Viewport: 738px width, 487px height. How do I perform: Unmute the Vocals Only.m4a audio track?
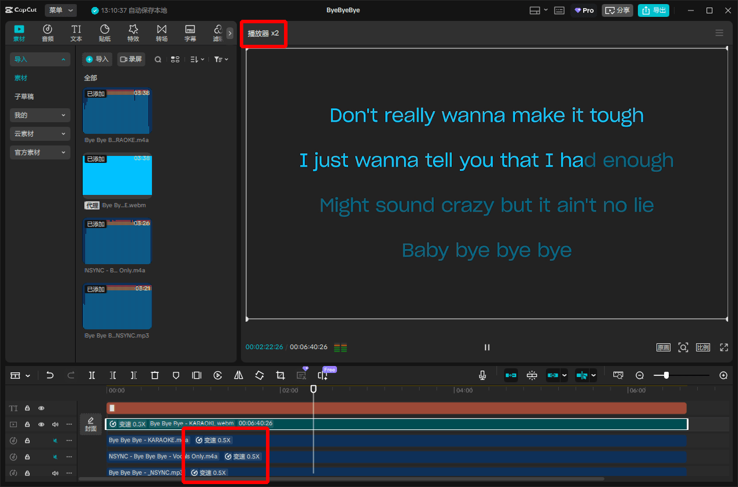[x=55, y=457]
